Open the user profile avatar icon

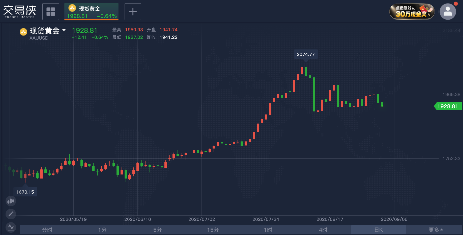[x=448, y=11]
